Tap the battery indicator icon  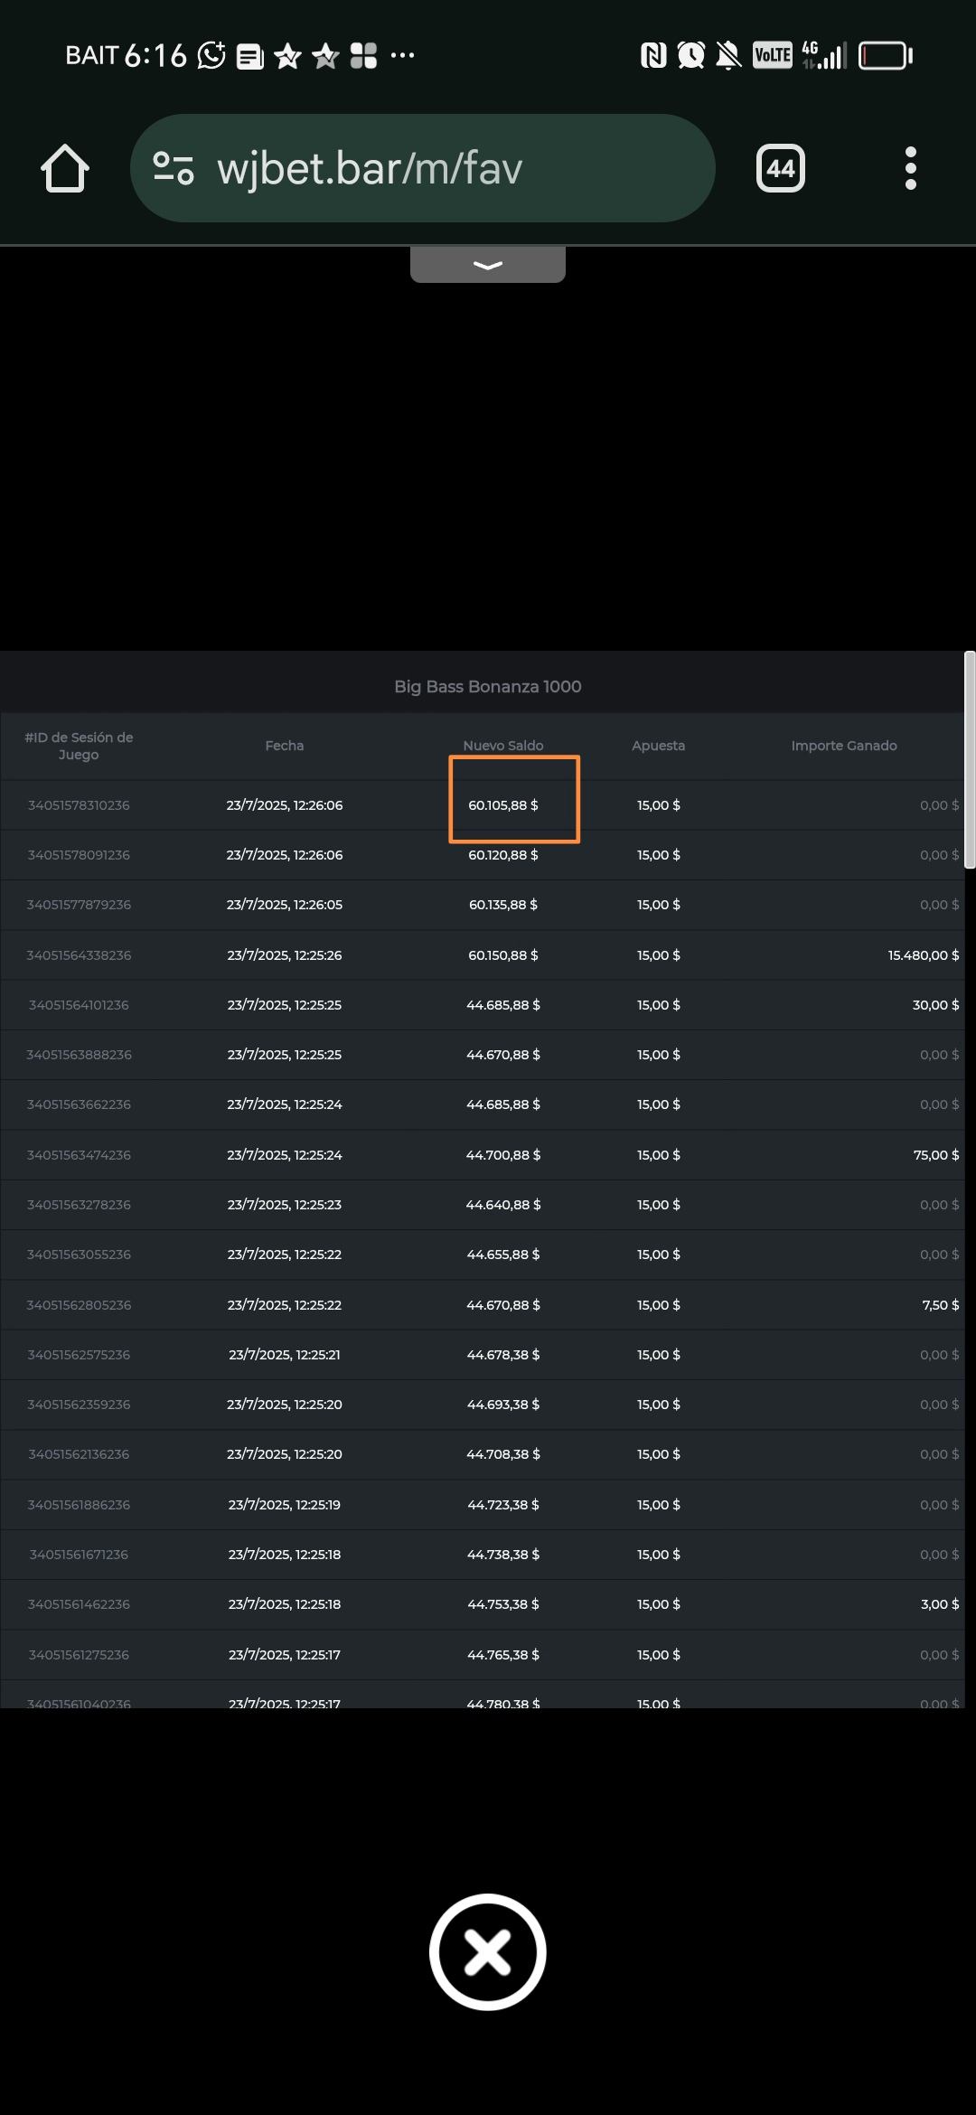885,56
